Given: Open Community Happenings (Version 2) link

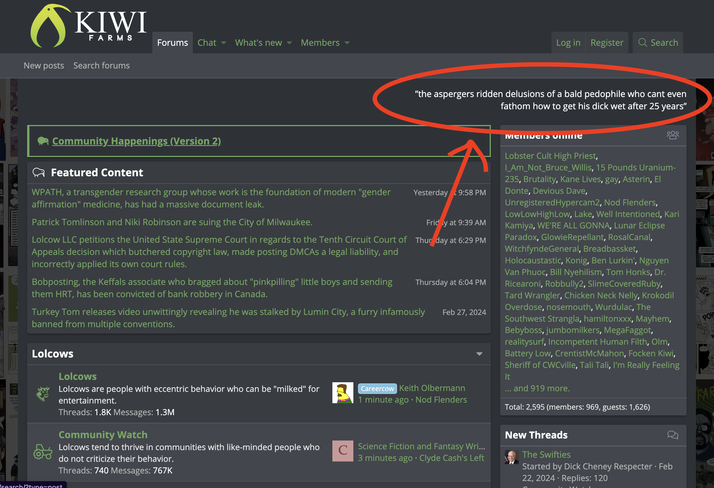Looking at the screenshot, I should click(x=136, y=141).
